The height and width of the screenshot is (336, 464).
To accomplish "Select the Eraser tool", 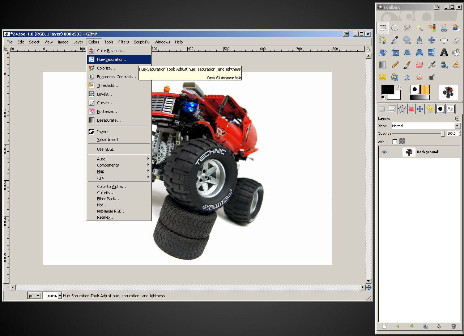I will 420,64.
